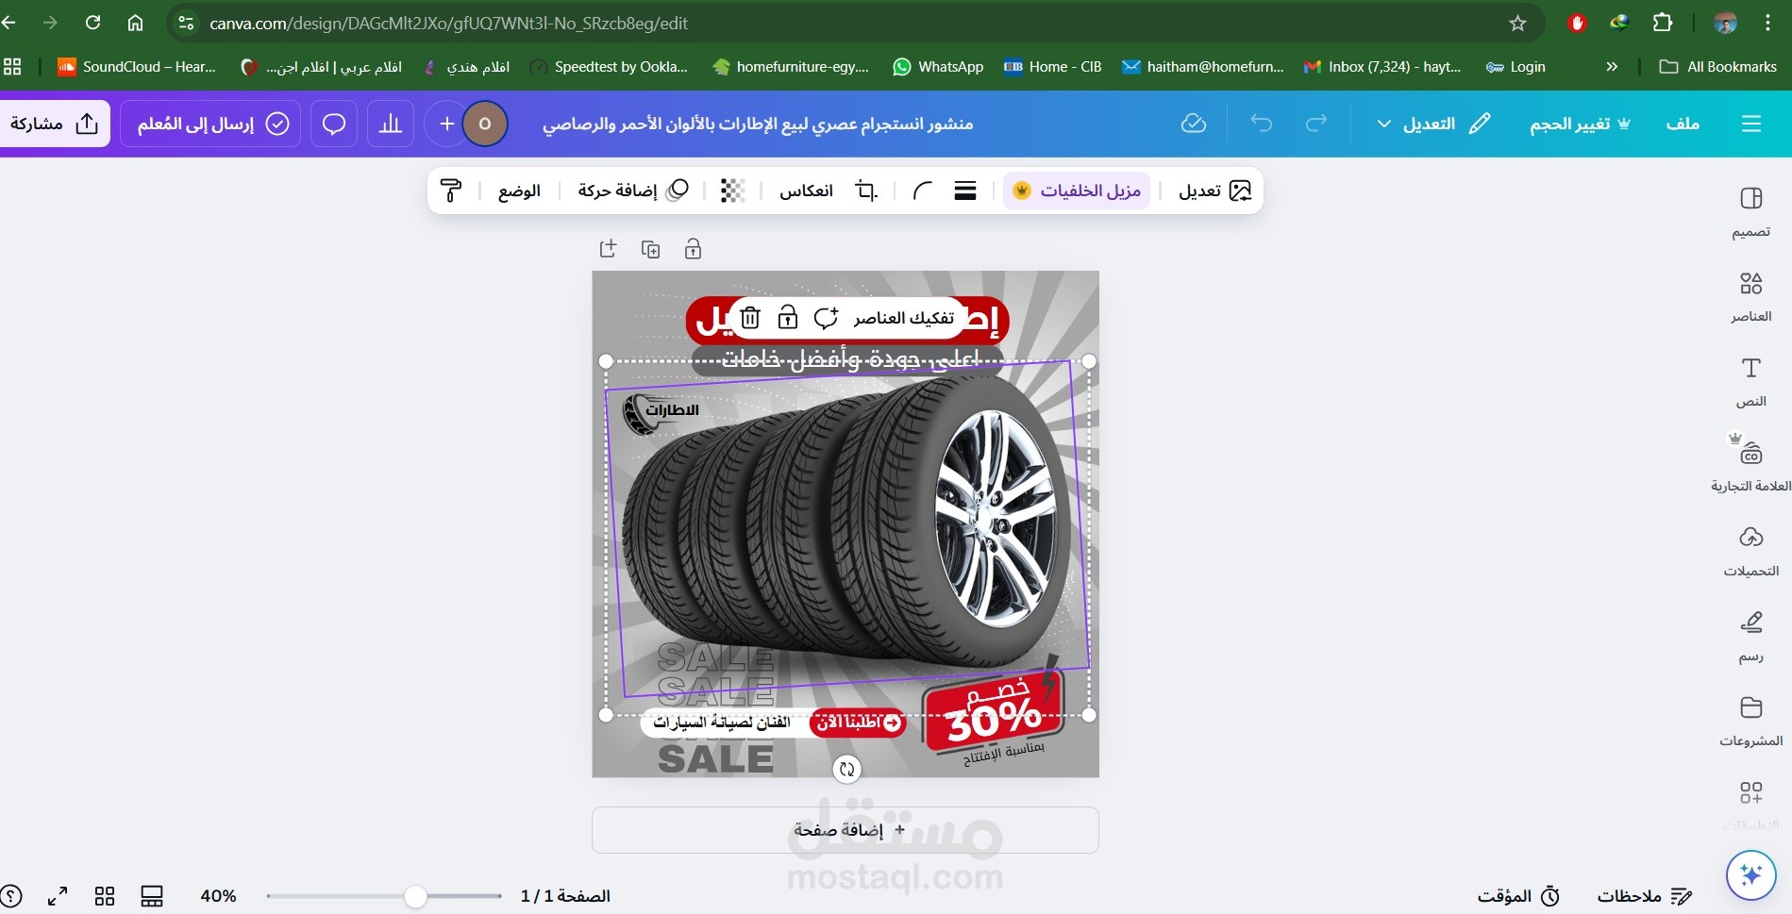The width and height of the screenshot is (1792, 914).
Task: Launch the Canva AI assistant sparkle button
Action: 1751,875
